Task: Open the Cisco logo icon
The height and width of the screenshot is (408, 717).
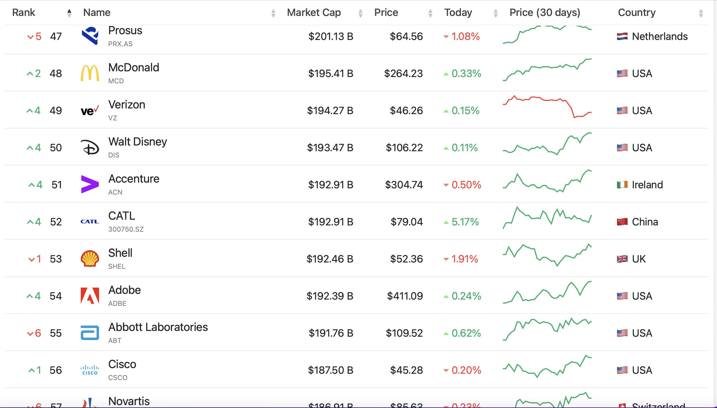Action: point(90,370)
